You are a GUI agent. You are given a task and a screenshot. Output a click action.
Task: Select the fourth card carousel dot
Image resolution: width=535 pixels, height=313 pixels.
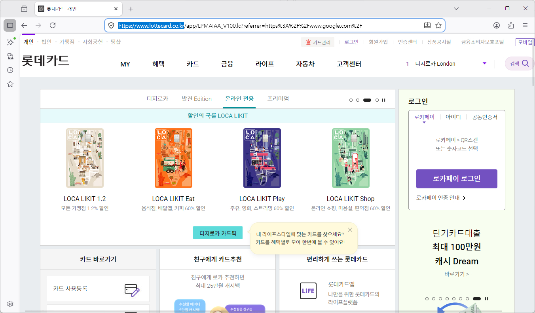377,100
